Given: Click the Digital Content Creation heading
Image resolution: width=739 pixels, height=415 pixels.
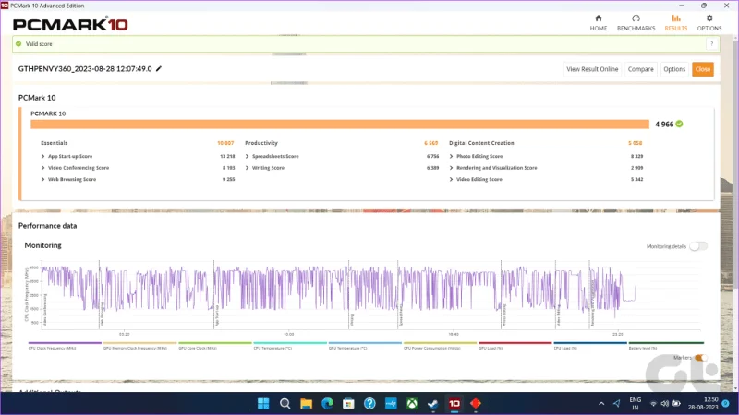Looking at the screenshot, I should click(481, 143).
